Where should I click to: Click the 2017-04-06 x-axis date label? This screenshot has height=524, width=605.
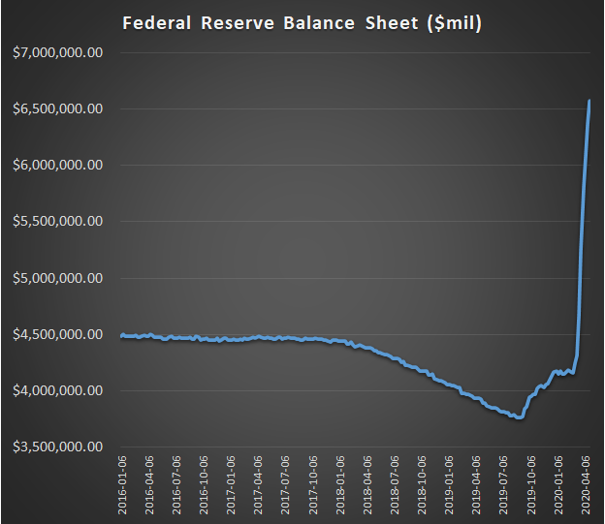(x=258, y=485)
